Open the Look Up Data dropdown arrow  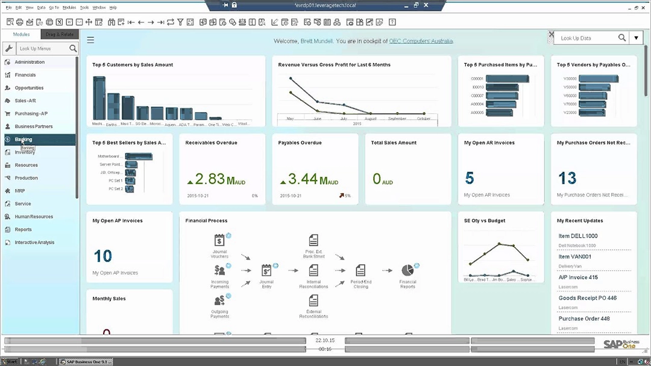pos(637,38)
